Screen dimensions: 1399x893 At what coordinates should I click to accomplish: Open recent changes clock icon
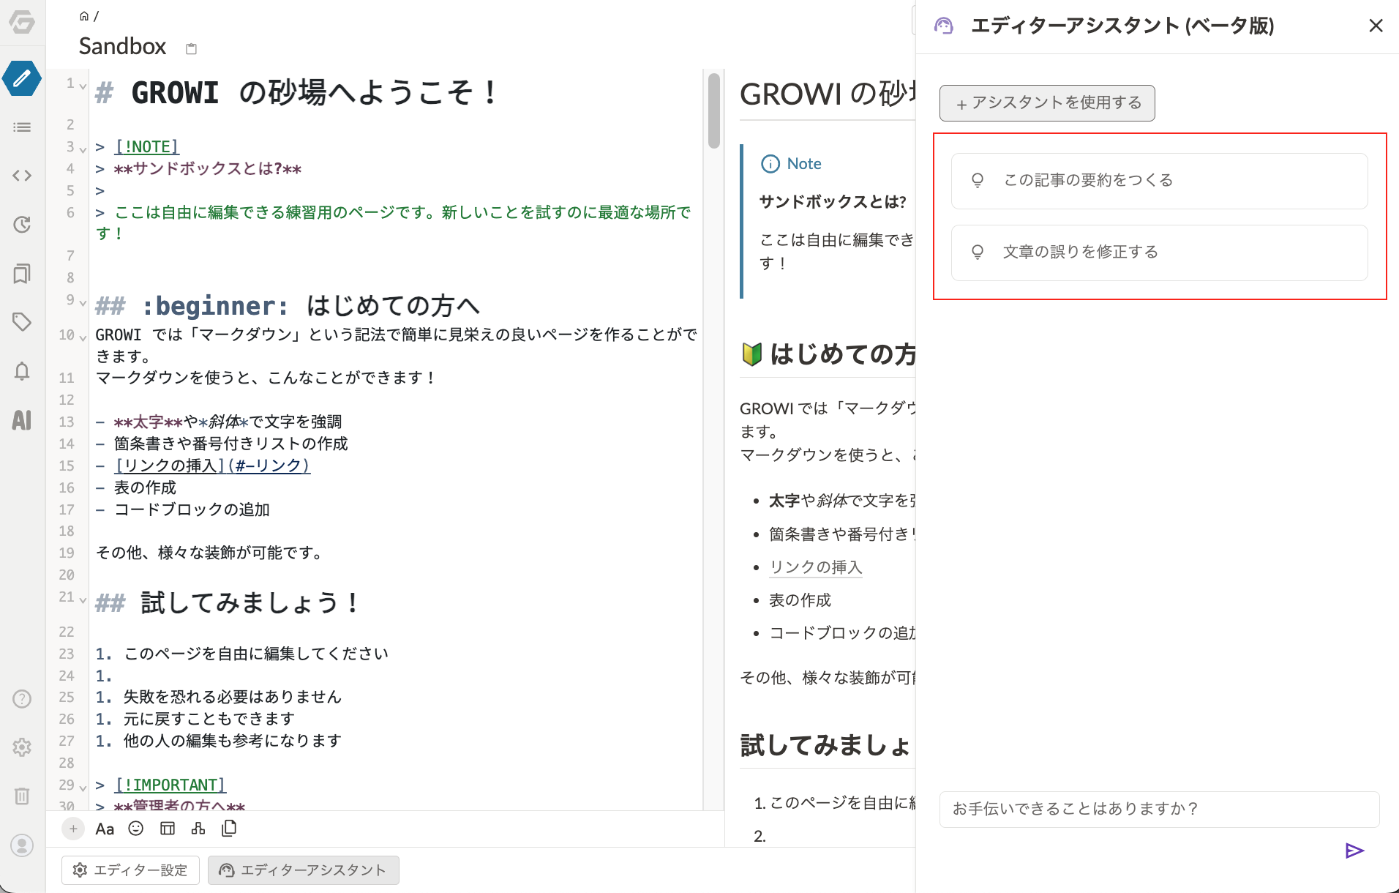(x=22, y=225)
